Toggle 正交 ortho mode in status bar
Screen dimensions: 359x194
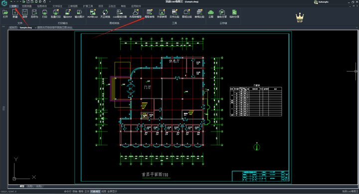pyautogui.click(x=87, y=192)
